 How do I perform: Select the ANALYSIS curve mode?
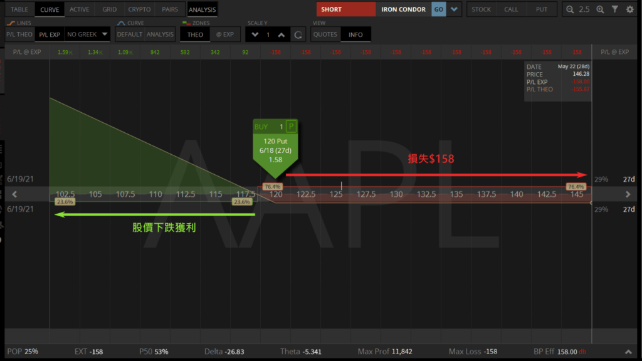click(x=160, y=34)
